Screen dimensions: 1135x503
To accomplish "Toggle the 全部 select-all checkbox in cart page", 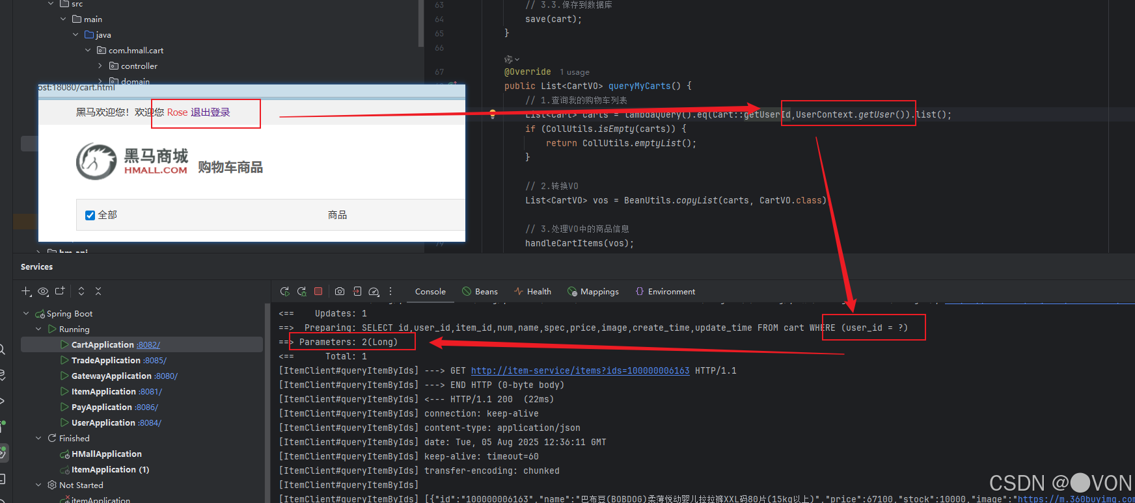I will click(x=90, y=215).
